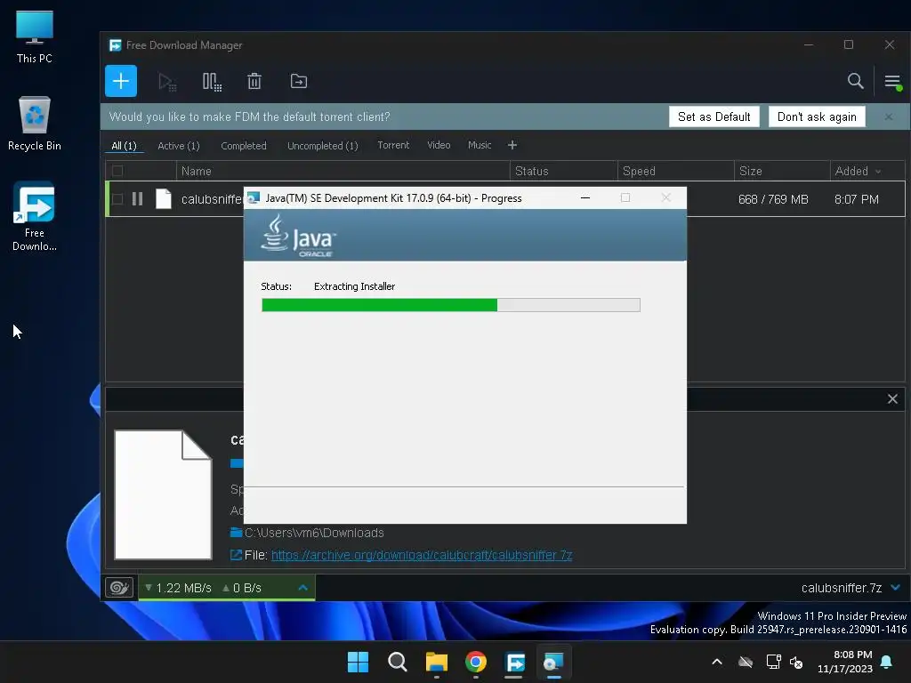Open File Explorer from the taskbar

pos(436,662)
